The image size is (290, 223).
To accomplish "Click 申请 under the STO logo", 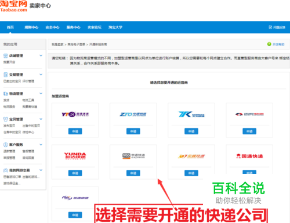I will click(x=133, y=173).
